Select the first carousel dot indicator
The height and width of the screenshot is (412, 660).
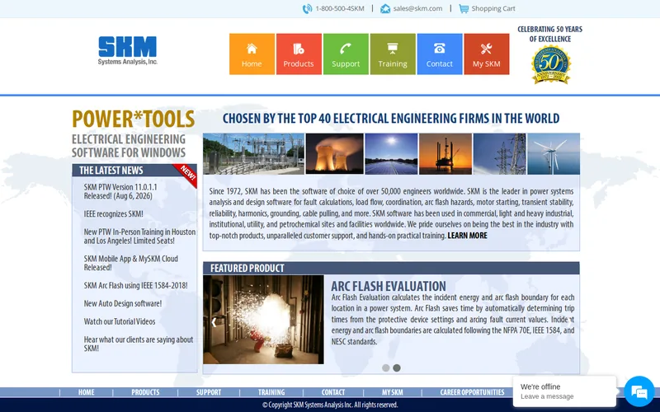coord(385,368)
